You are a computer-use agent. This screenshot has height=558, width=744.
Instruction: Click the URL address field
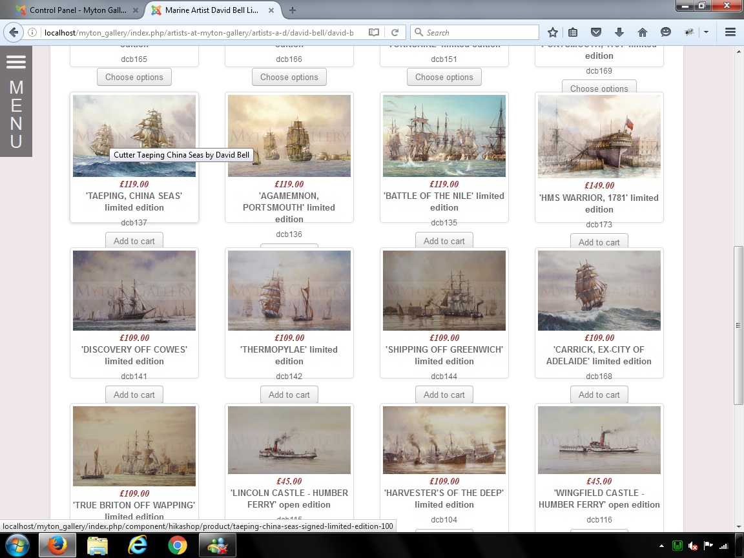tap(200, 32)
